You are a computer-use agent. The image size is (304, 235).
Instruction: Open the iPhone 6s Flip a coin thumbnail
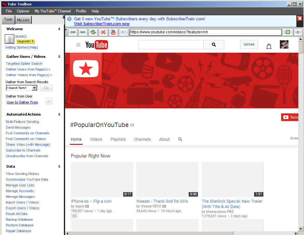pyautogui.click(x=102, y=179)
